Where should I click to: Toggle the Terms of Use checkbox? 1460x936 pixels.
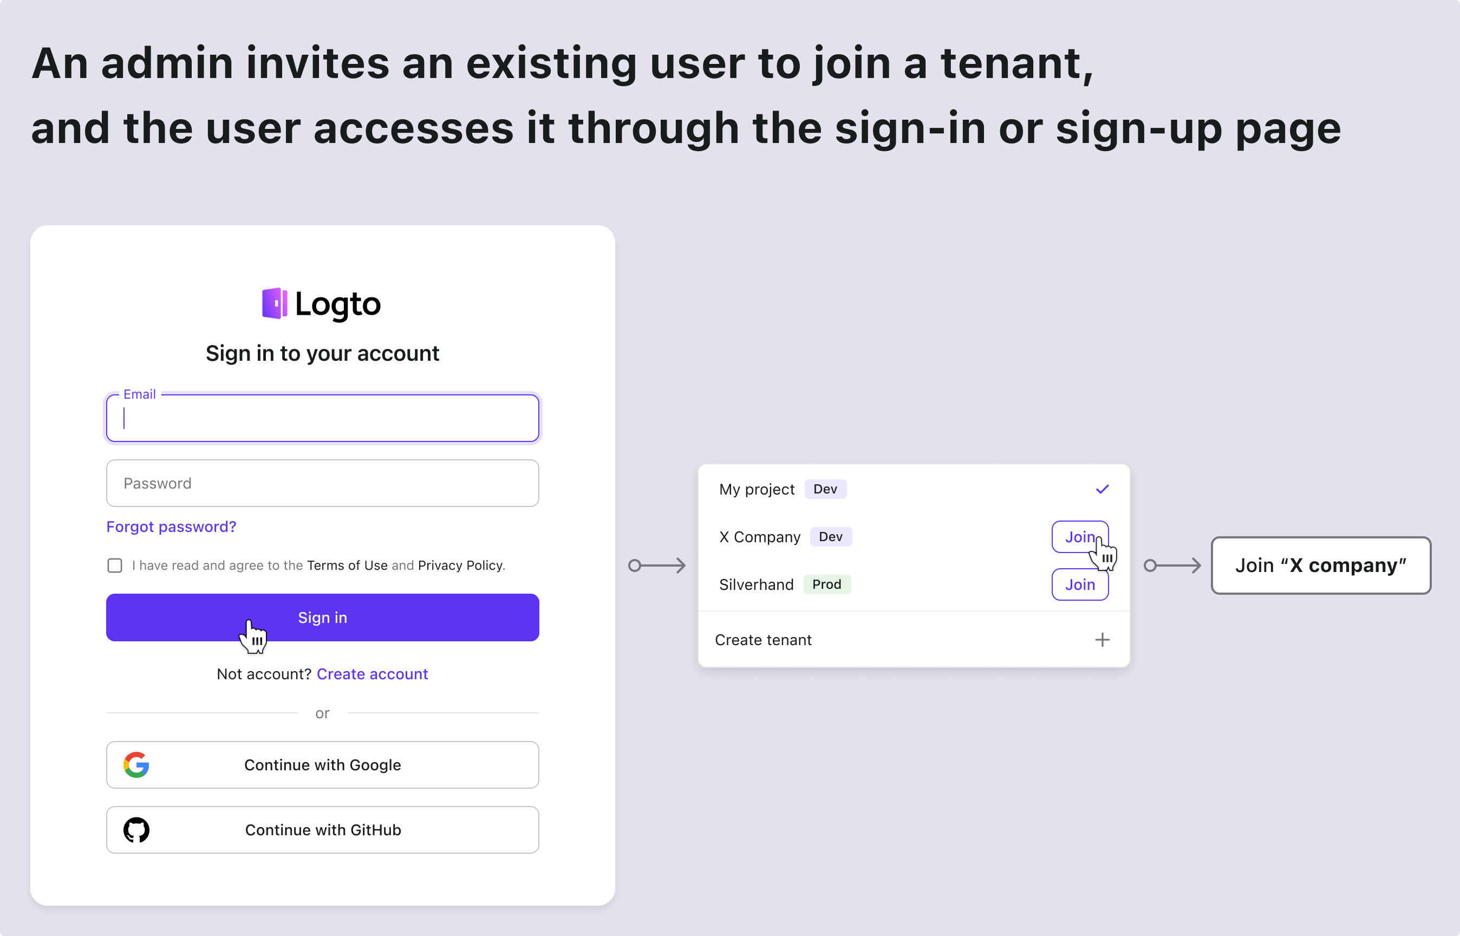point(114,564)
